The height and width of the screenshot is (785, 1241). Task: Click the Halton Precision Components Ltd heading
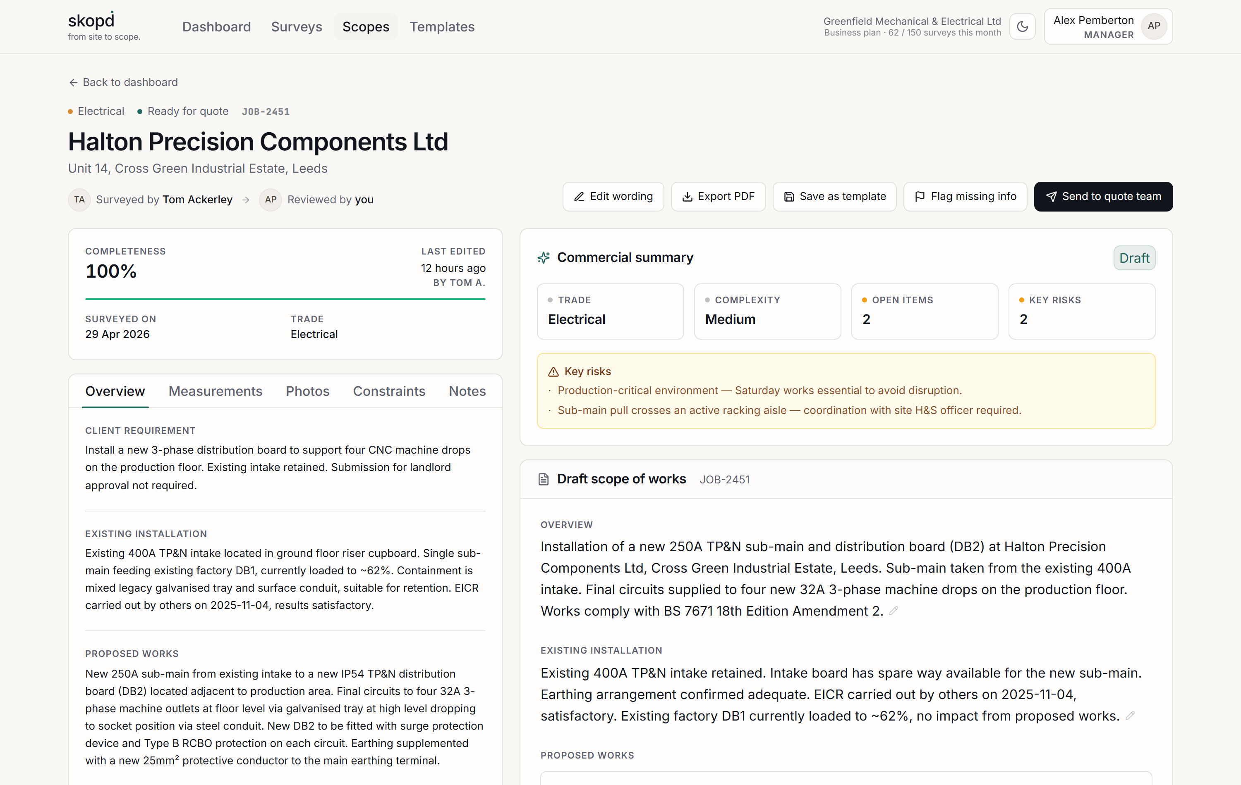(x=258, y=142)
